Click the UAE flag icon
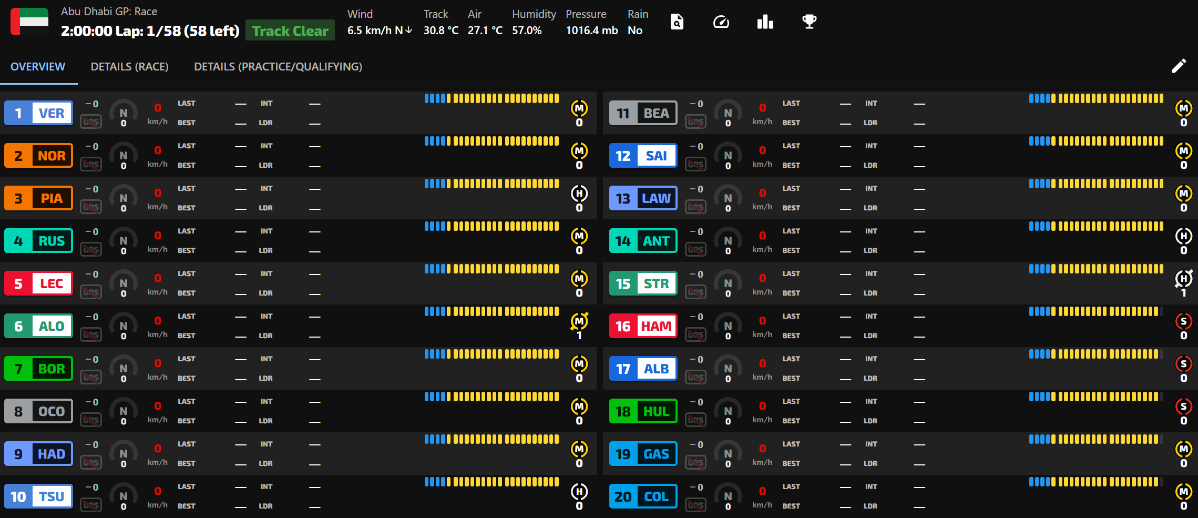Viewport: 1198px width, 518px height. [x=30, y=22]
